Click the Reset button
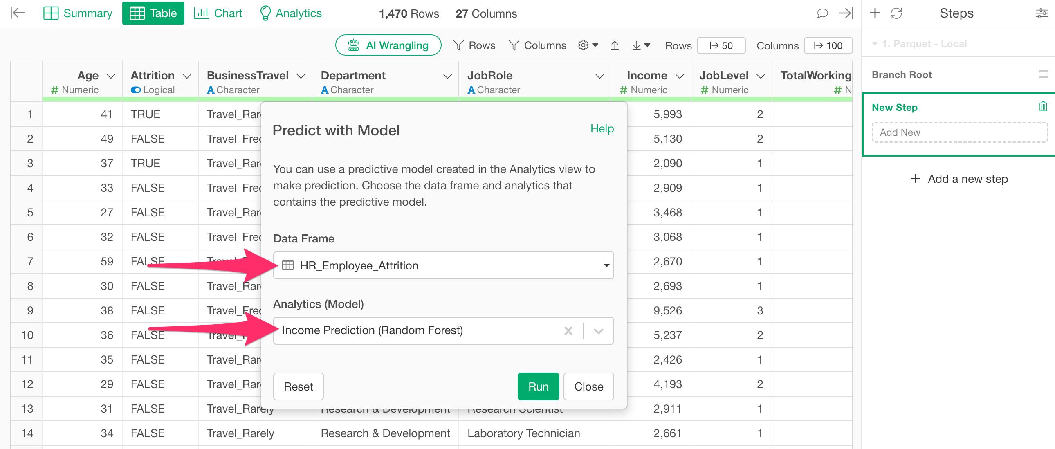The image size is (1055, 449). coord(298,386)
